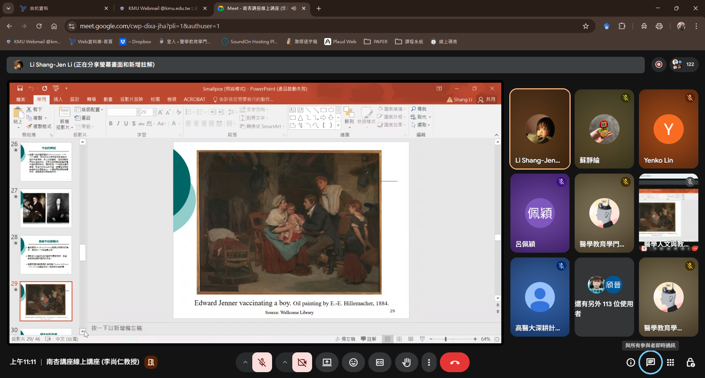Bookmark this page with the star icon

(x=586, y=26)
